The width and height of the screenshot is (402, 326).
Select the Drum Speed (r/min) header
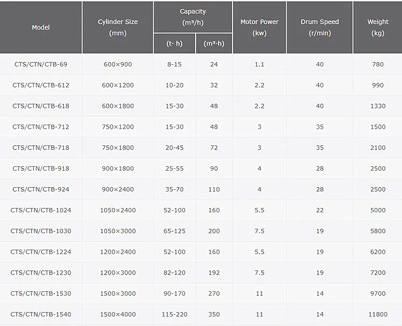(319, 27)
